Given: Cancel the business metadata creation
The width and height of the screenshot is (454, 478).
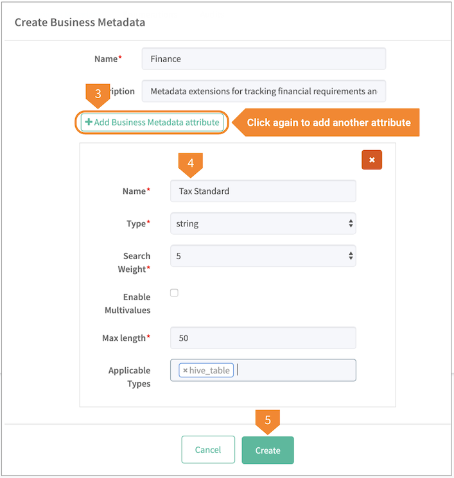Looking at the screenshot, I should [208, 450].
